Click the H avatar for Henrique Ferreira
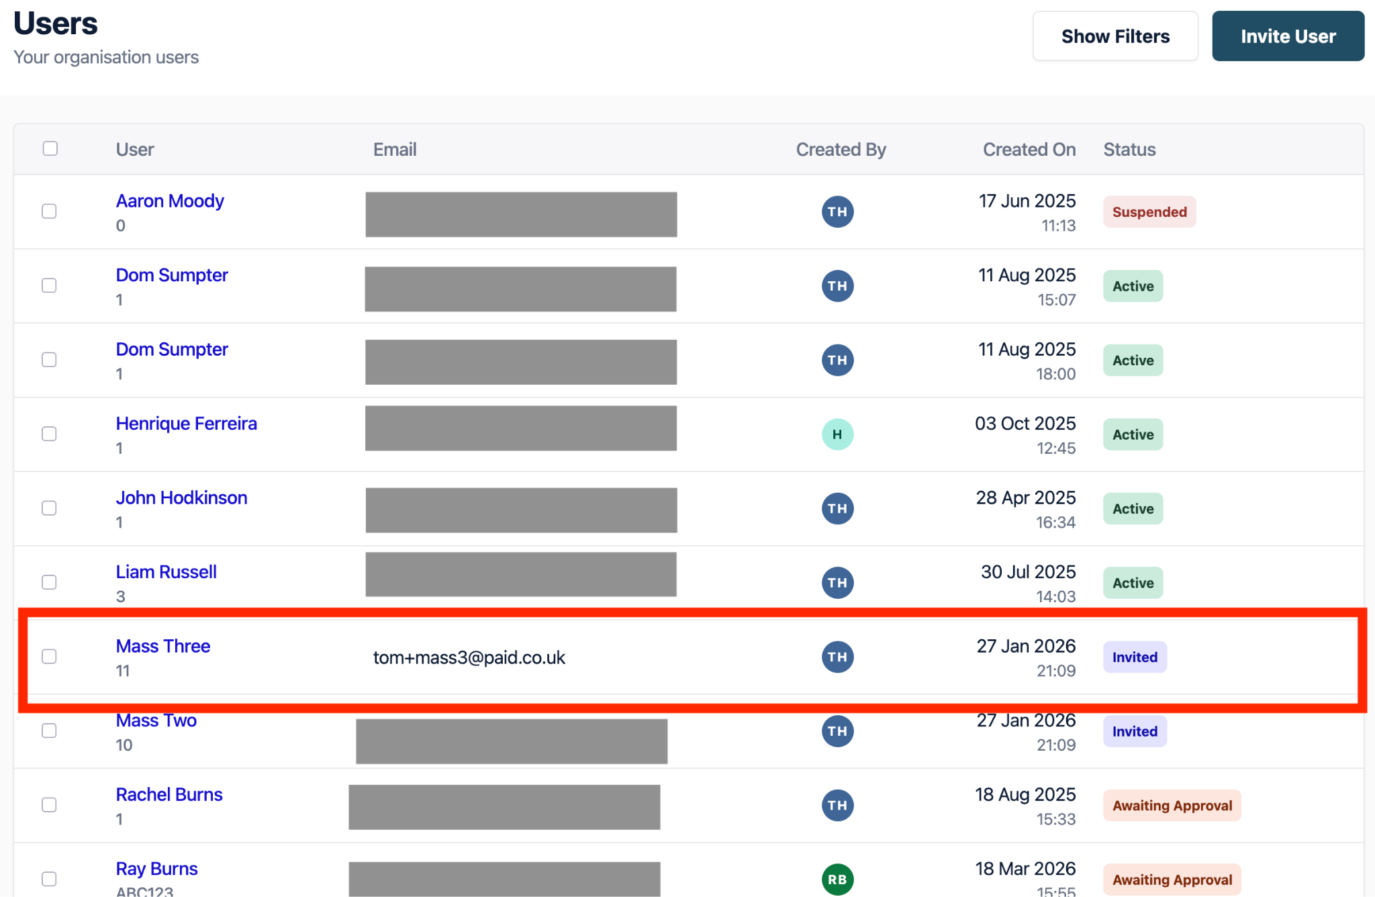The image size is (1375, 897). (837, 434)
